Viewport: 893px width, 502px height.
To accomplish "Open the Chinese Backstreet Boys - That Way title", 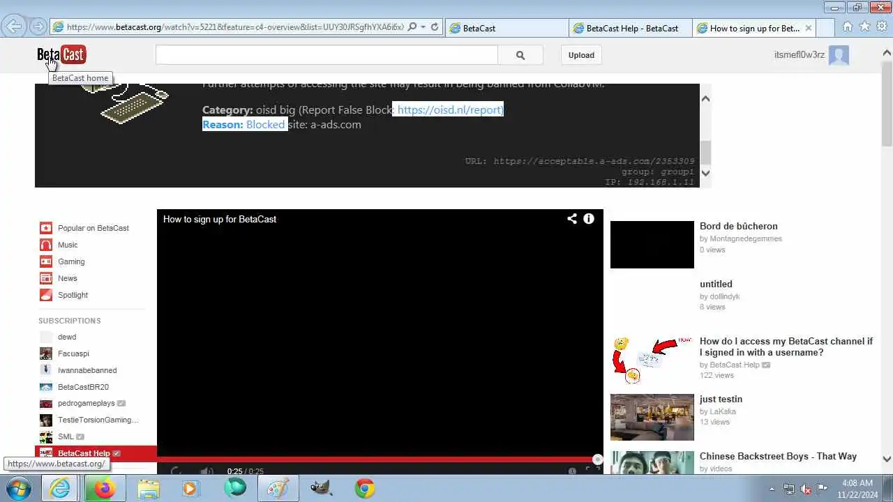I will [778, 456].
